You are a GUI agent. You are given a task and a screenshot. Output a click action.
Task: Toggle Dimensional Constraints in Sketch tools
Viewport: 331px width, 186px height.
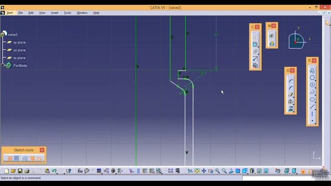[39, 158]
